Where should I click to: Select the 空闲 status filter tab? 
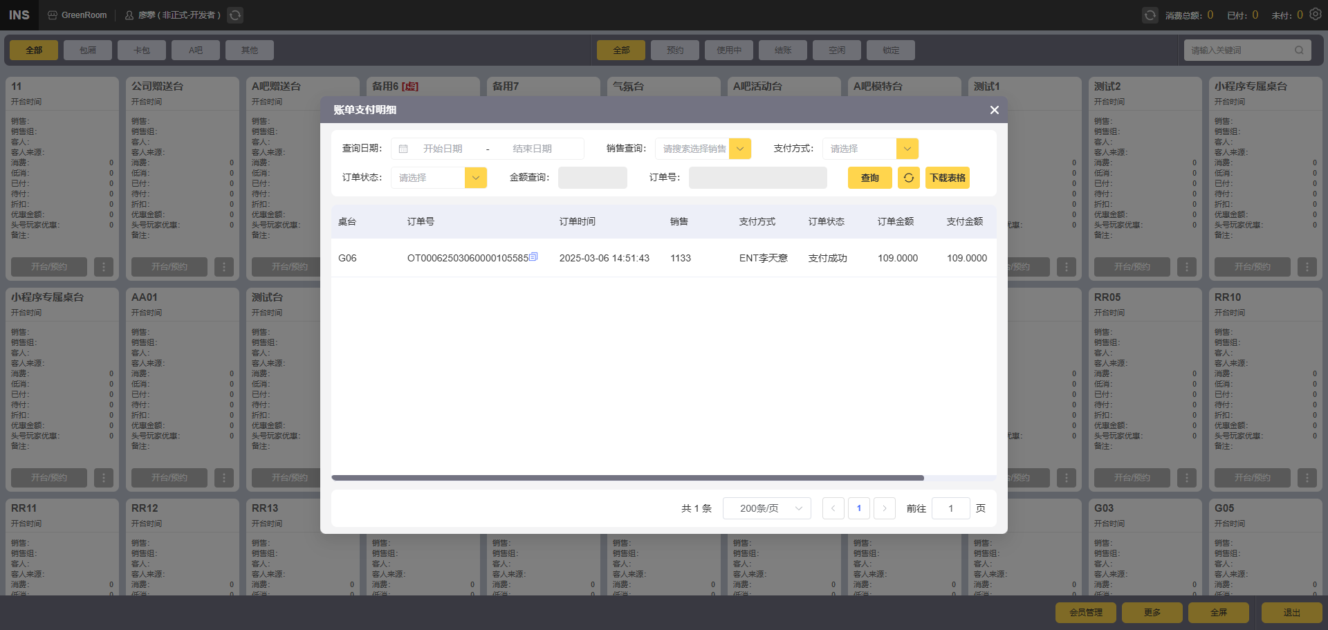point(837,50)
